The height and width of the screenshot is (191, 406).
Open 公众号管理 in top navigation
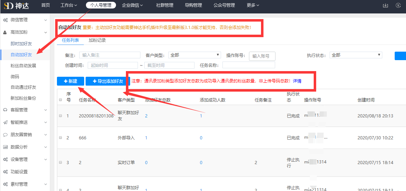(224, 5)
